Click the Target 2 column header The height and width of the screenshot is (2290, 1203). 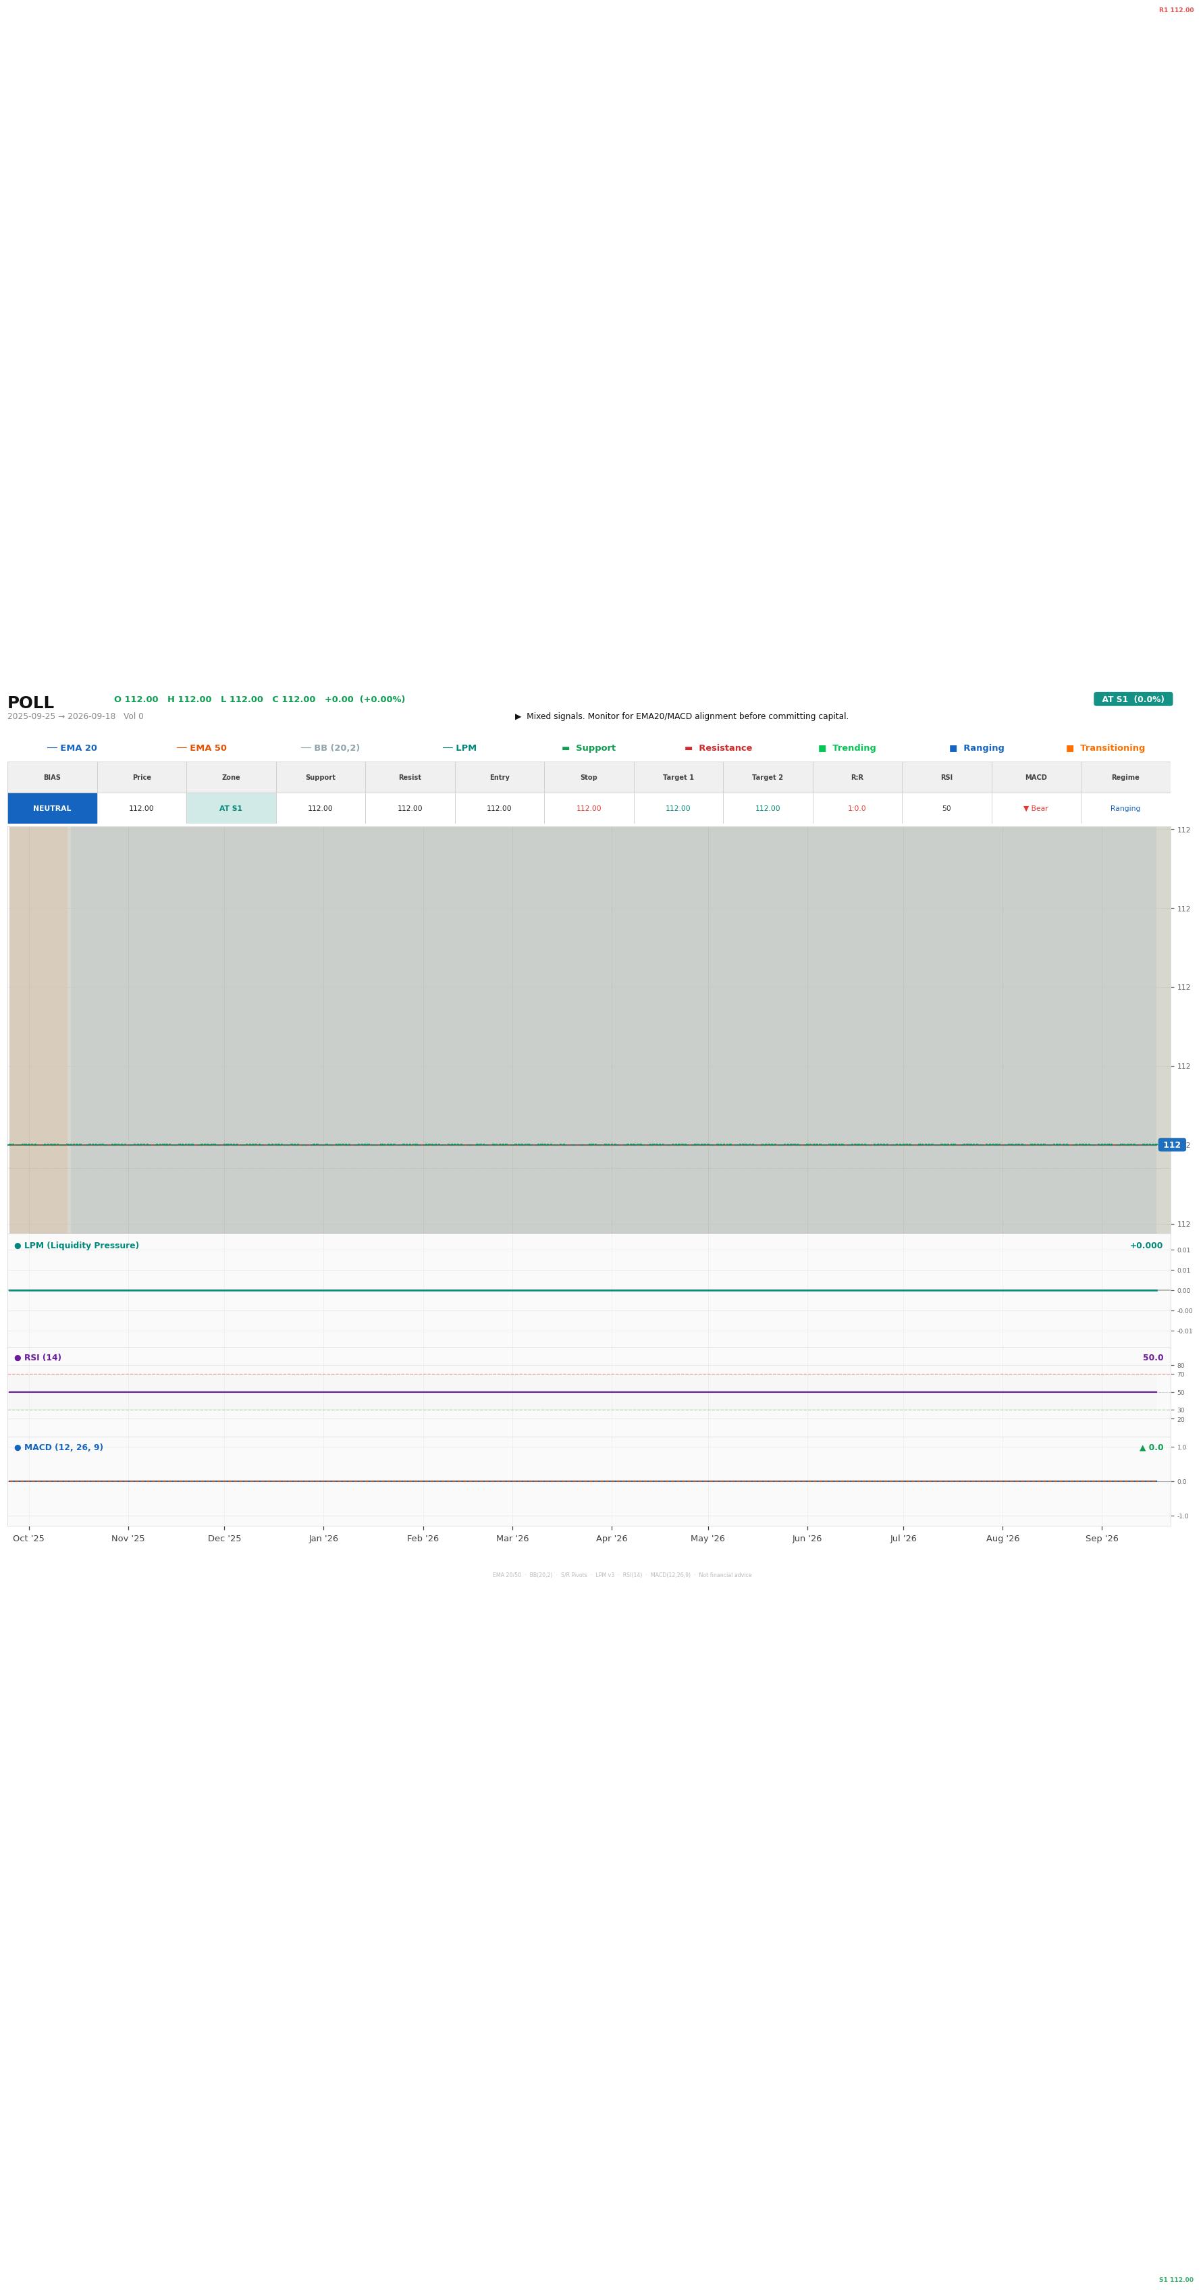pos(768,778)
